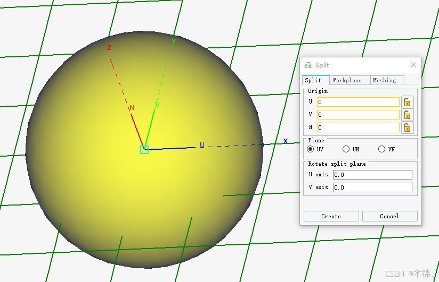Click the U axis rotation input field
The height and width of the screenshot is (282, 439).
(372, 175)
